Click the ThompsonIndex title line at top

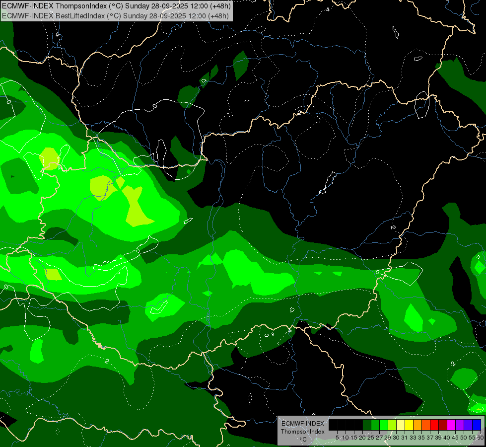click(x=116, y=5)
